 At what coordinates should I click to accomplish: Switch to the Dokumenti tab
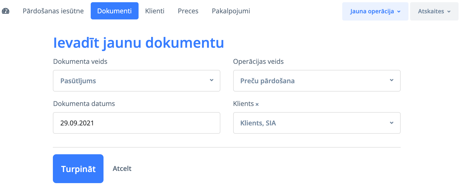click(x=114, y=11)
